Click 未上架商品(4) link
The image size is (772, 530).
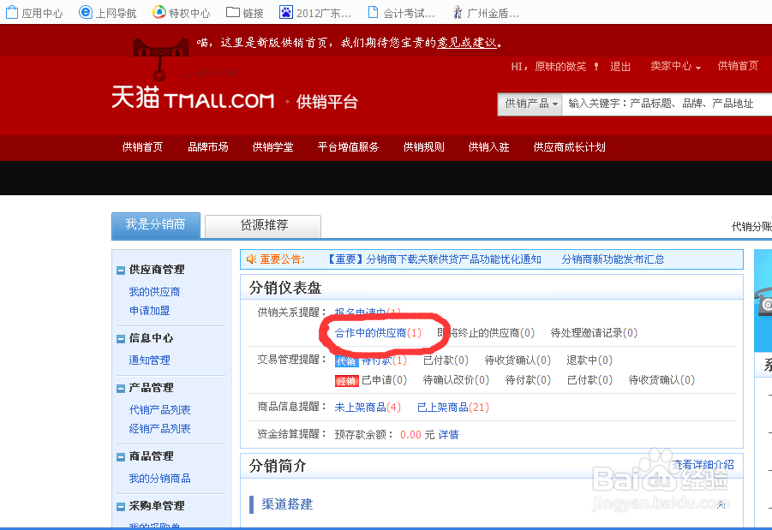point(368,408)
